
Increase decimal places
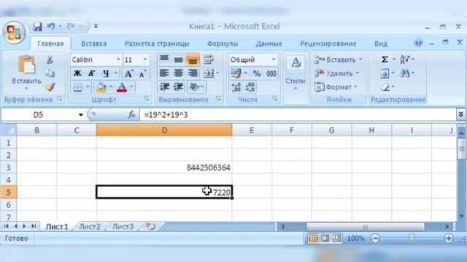236,87
